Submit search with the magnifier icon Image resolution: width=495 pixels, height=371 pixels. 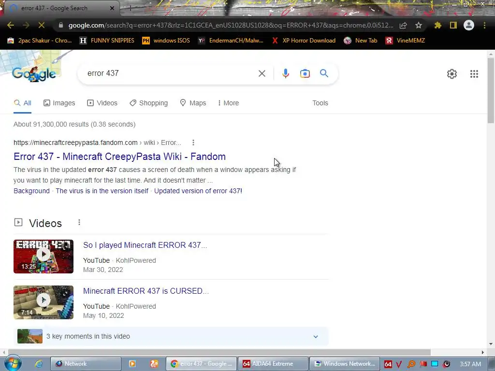click(324, 73)
